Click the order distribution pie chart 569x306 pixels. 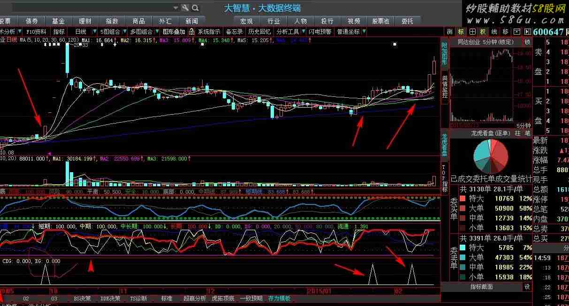491,156
